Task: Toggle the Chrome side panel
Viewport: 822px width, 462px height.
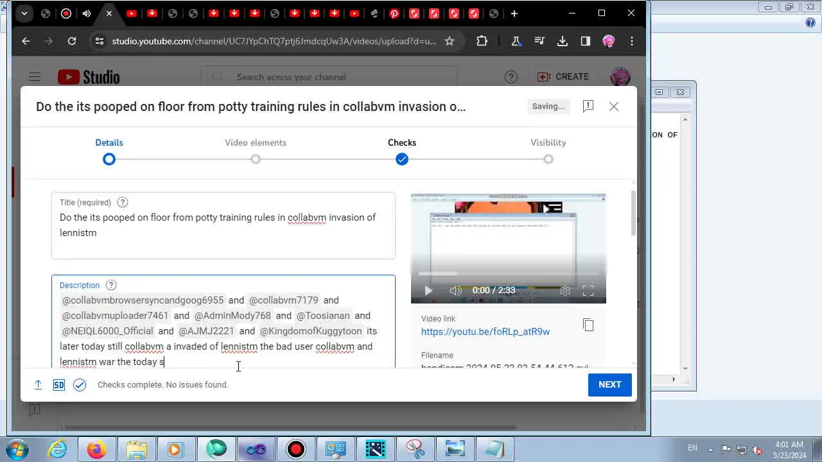Action: click(x=586, y=41)
